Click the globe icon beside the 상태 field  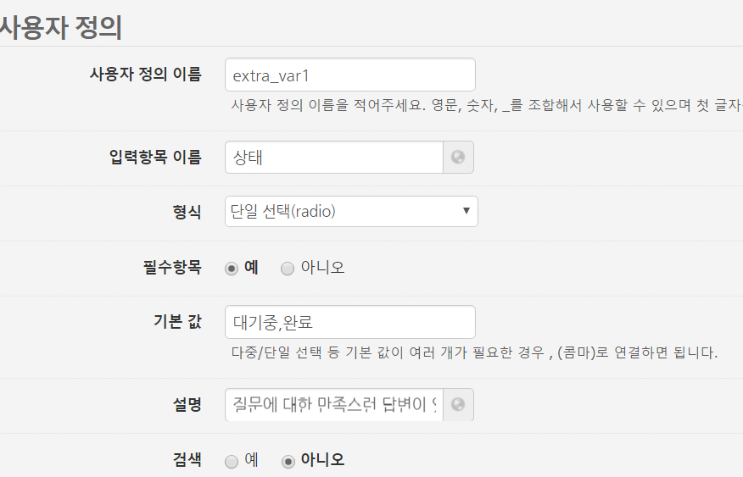tap(458, 158)
